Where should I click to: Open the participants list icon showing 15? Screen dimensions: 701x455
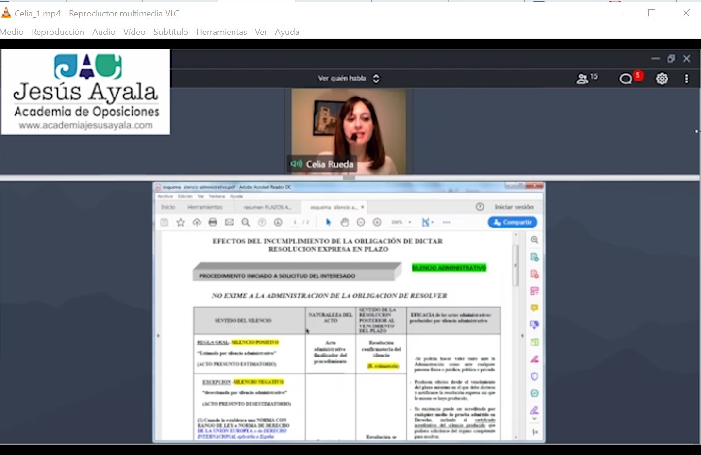[x=586, y=78]
